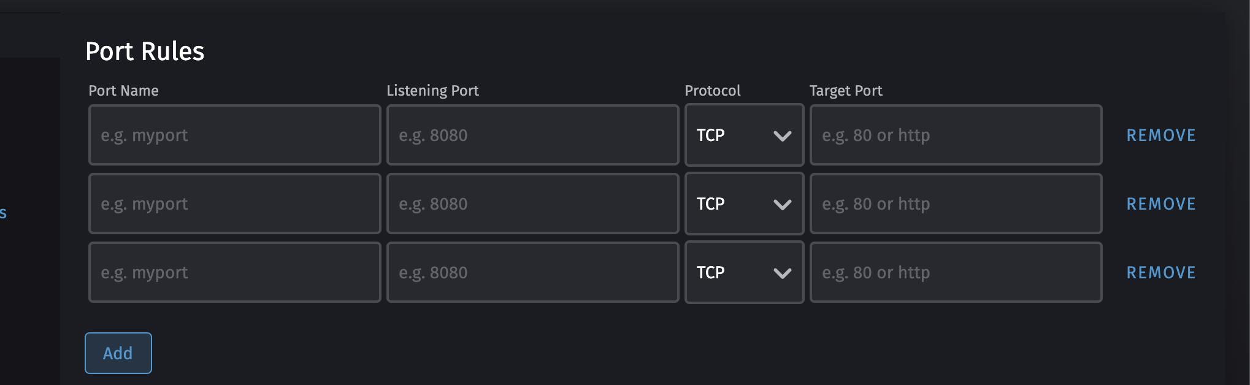This screenshot has width=1250, height=385.
Task: Focus the third row Listening Port input
Action: [x=532, y=272]
